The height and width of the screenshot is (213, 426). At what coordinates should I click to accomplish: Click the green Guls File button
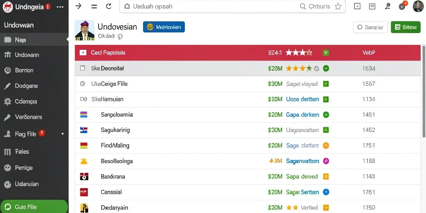click(x=34, y=207)
